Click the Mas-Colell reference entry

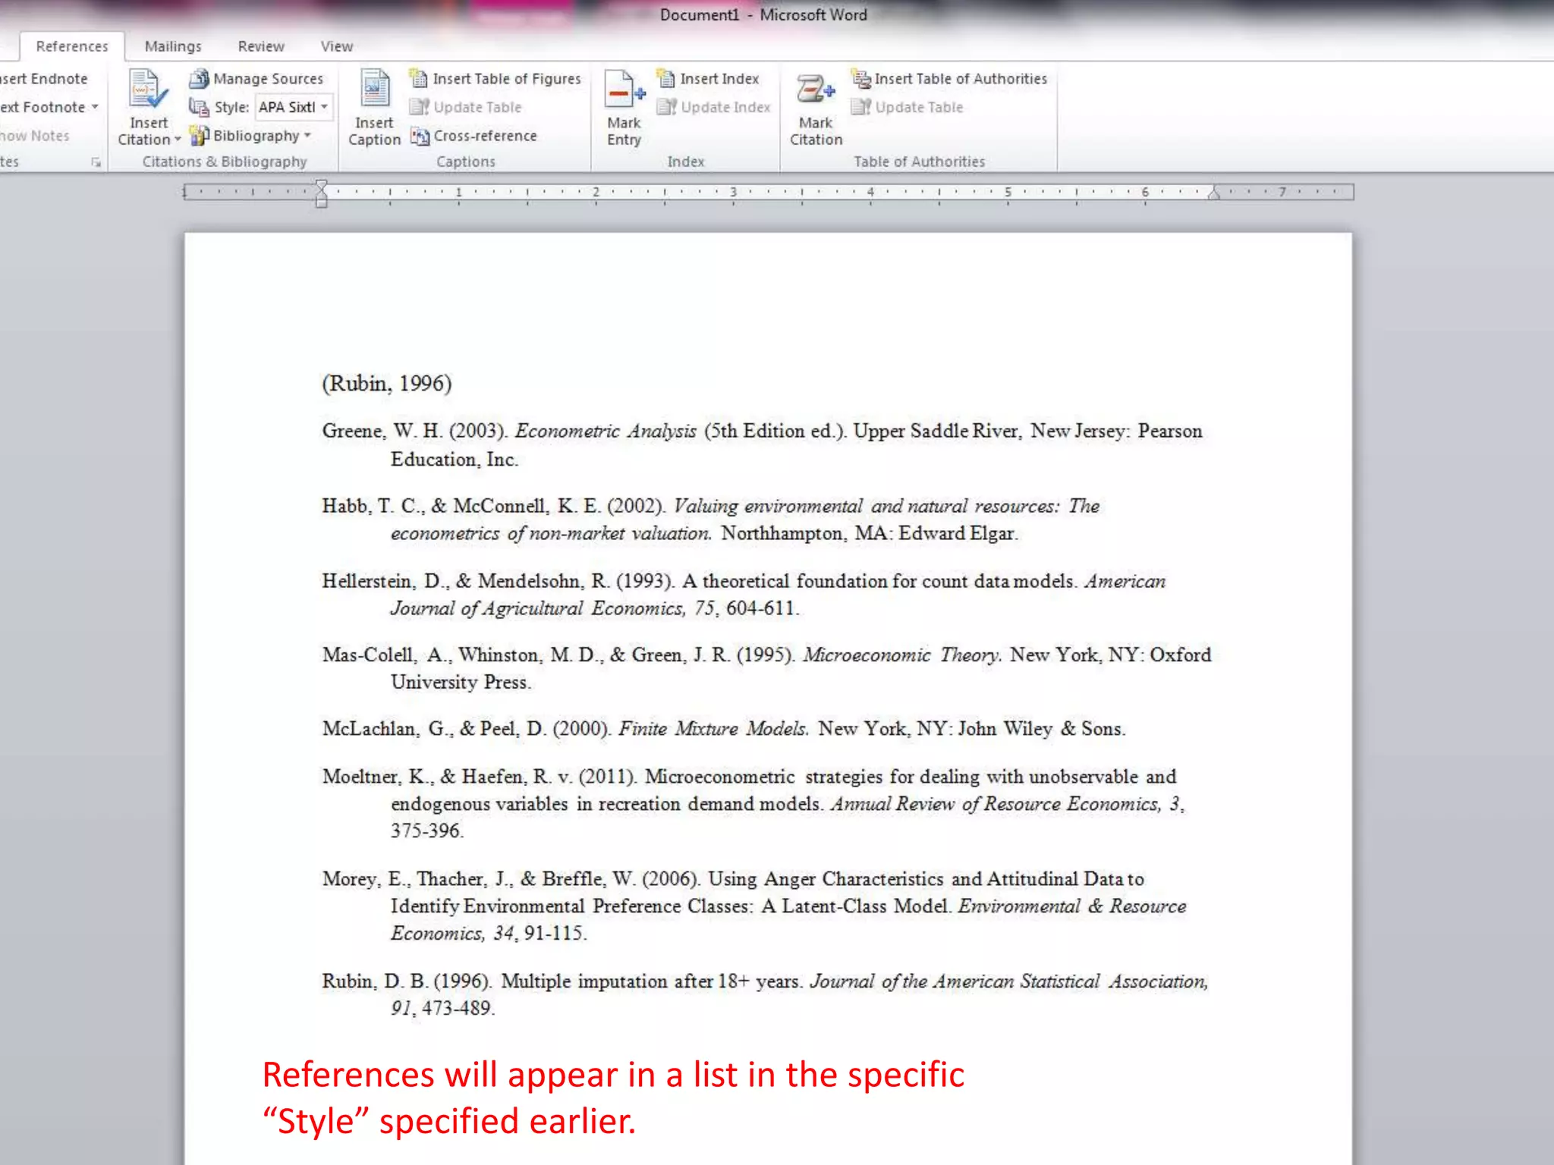pyautogui.click(x=766, y=668)
